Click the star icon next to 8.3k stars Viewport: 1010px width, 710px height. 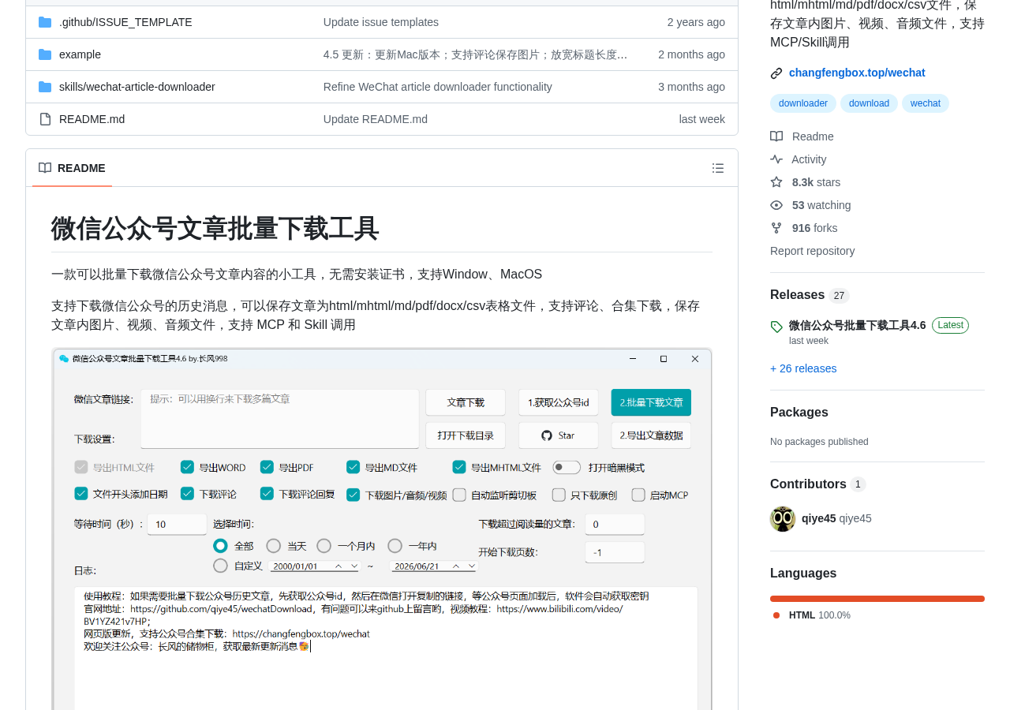click(776, 182)
